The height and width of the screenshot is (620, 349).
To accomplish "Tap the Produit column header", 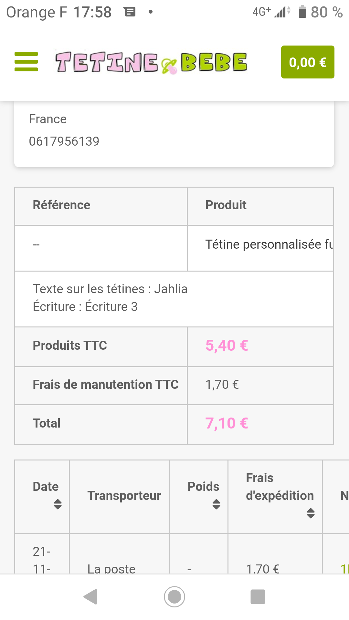I will (226, 205).
